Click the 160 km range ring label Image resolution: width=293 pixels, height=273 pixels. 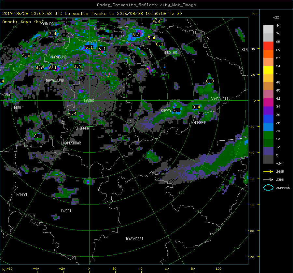[237, 248]
